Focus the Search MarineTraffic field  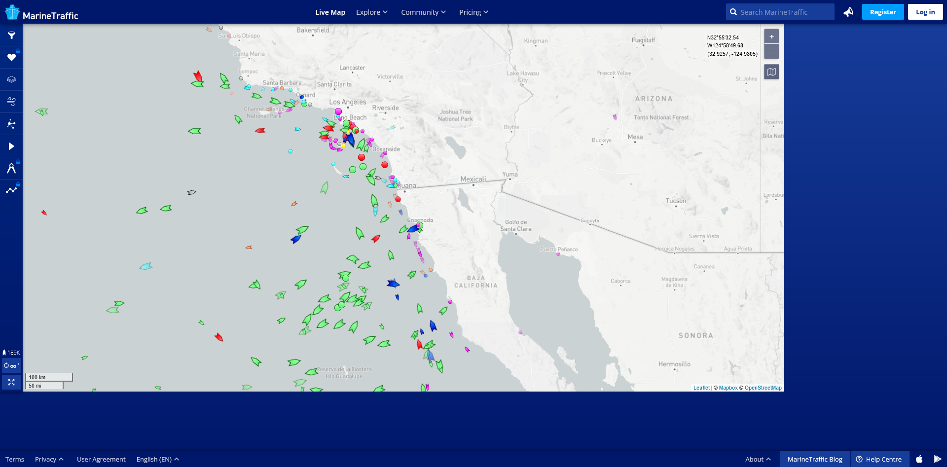click(x=780, y=12)
